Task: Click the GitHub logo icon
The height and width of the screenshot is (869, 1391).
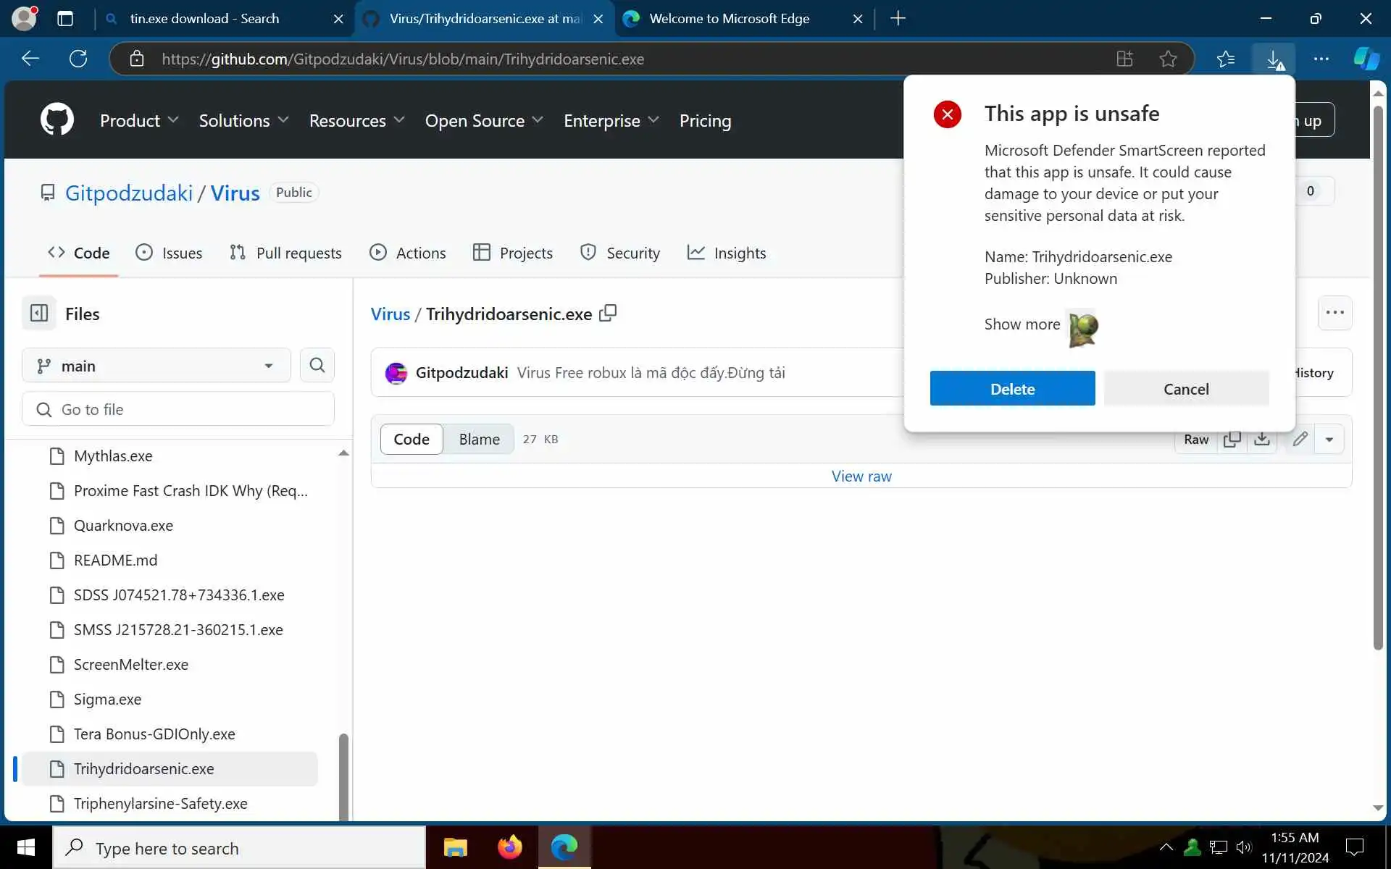Action: click(57, 119)
